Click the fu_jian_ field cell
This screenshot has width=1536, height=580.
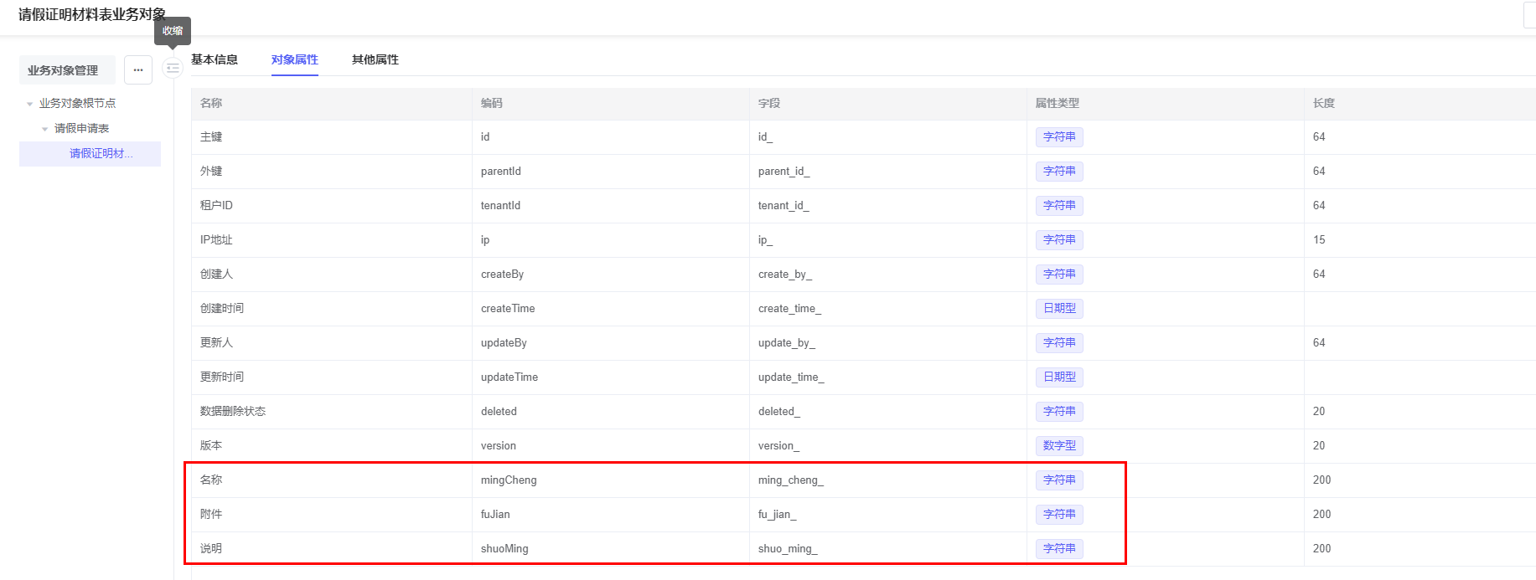pyautogui.click(x=777, y=515)
